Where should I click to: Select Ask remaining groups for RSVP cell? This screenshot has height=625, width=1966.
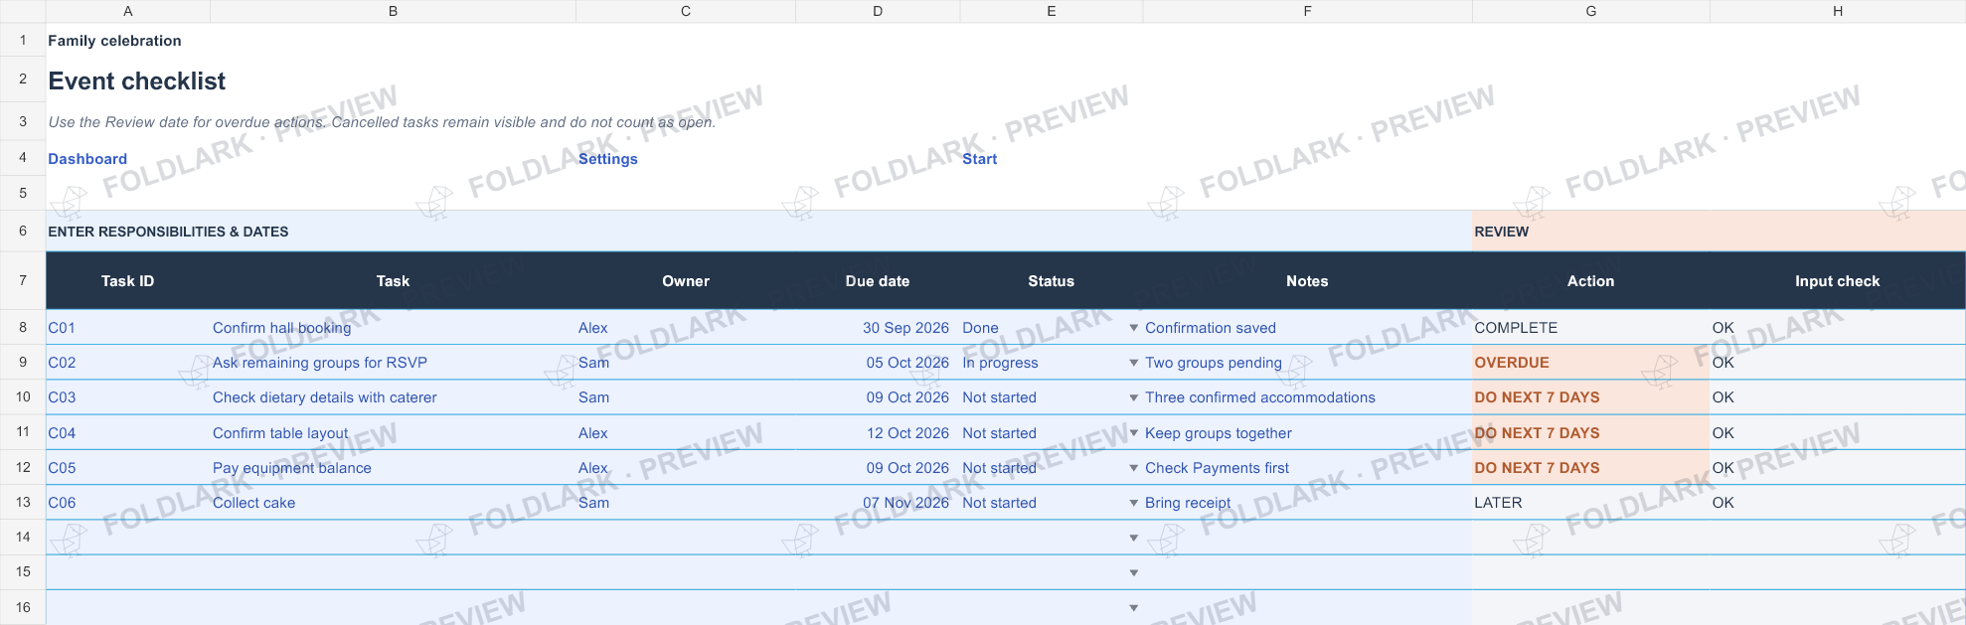click(394, 363)
